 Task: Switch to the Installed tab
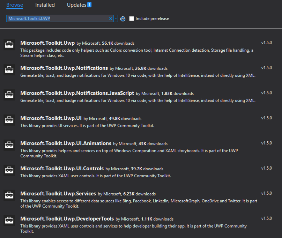click(x=45, y=5)
